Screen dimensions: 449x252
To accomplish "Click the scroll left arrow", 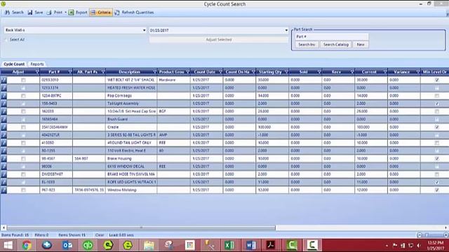I will (4, 227).
